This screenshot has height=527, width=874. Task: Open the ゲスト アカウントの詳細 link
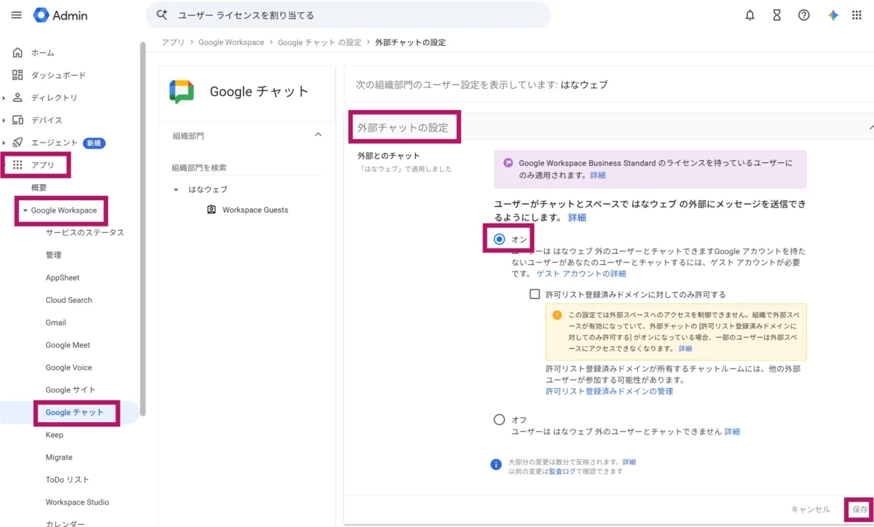[x=581, y=274]
